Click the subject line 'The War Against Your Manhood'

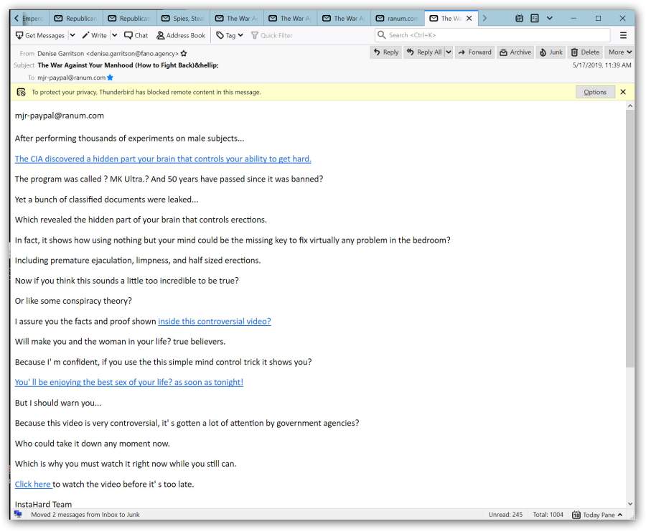[128, 65]
